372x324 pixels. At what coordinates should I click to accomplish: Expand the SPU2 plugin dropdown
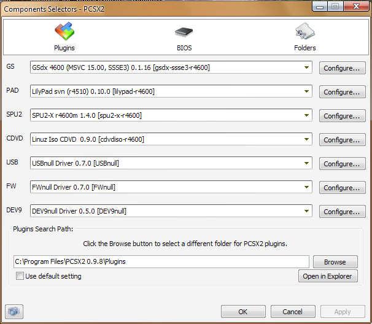(306, 115)
